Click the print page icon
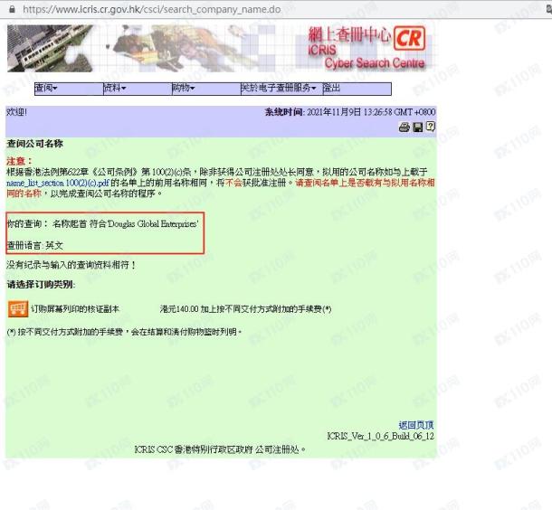This screenshot has width=552, height=510. [404, 127]
